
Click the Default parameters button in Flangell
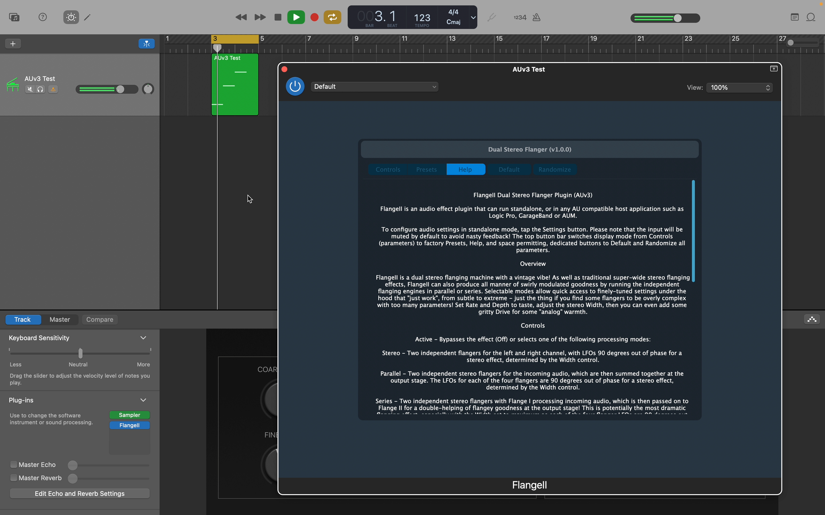click(x=509, y=169)
